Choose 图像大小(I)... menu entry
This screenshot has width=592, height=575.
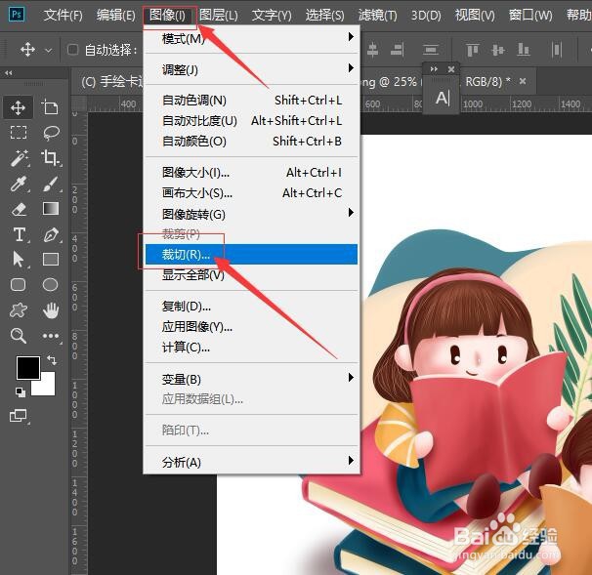[x=251, y=173]
